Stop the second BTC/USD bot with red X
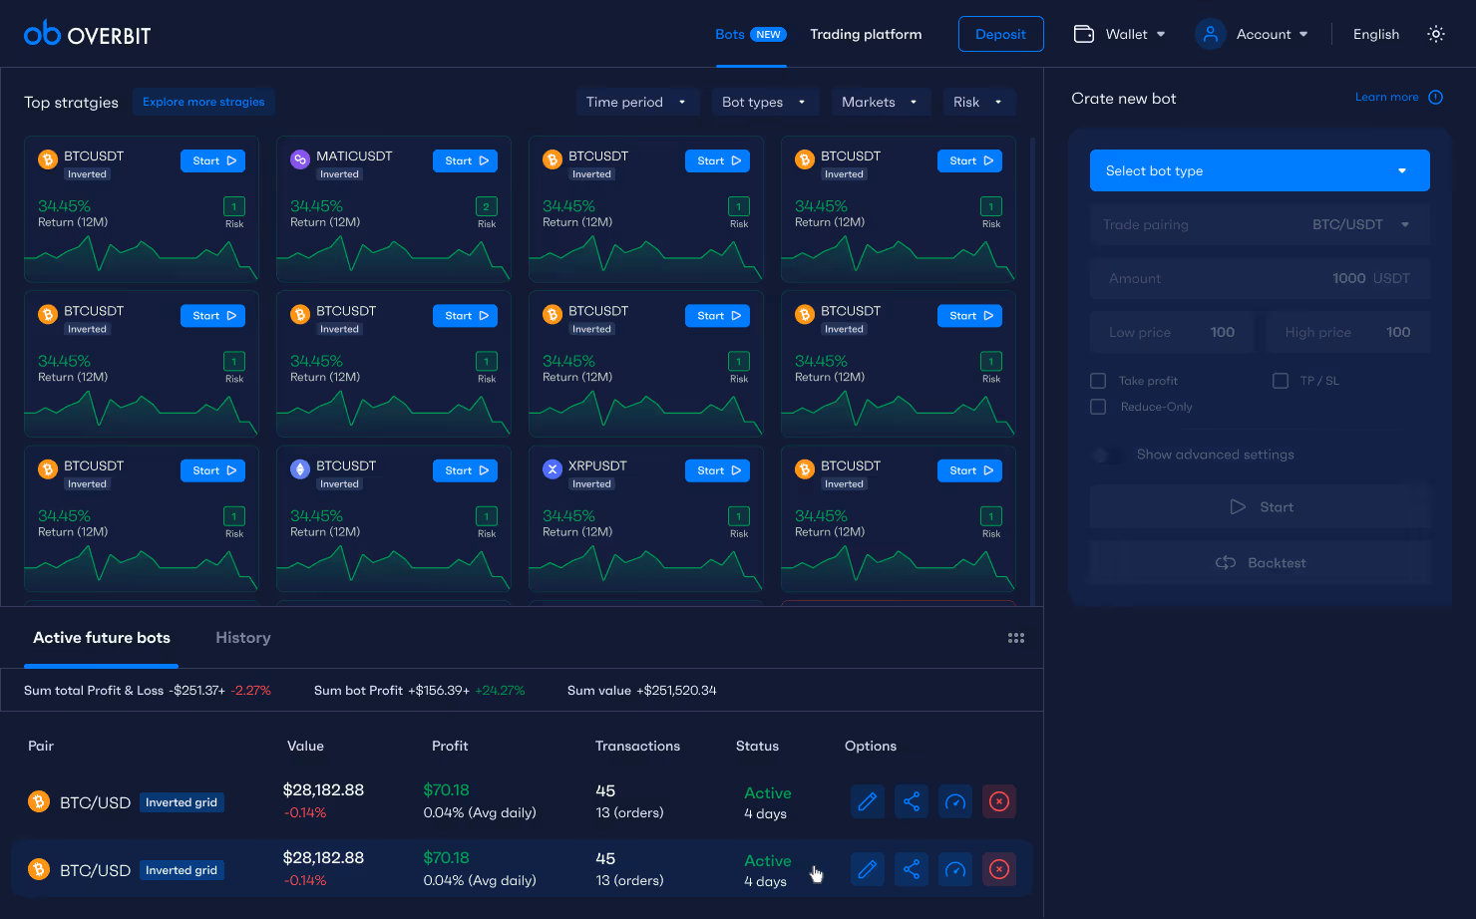This screenshot has width=1476, height=919. click(x=999, y=869)
